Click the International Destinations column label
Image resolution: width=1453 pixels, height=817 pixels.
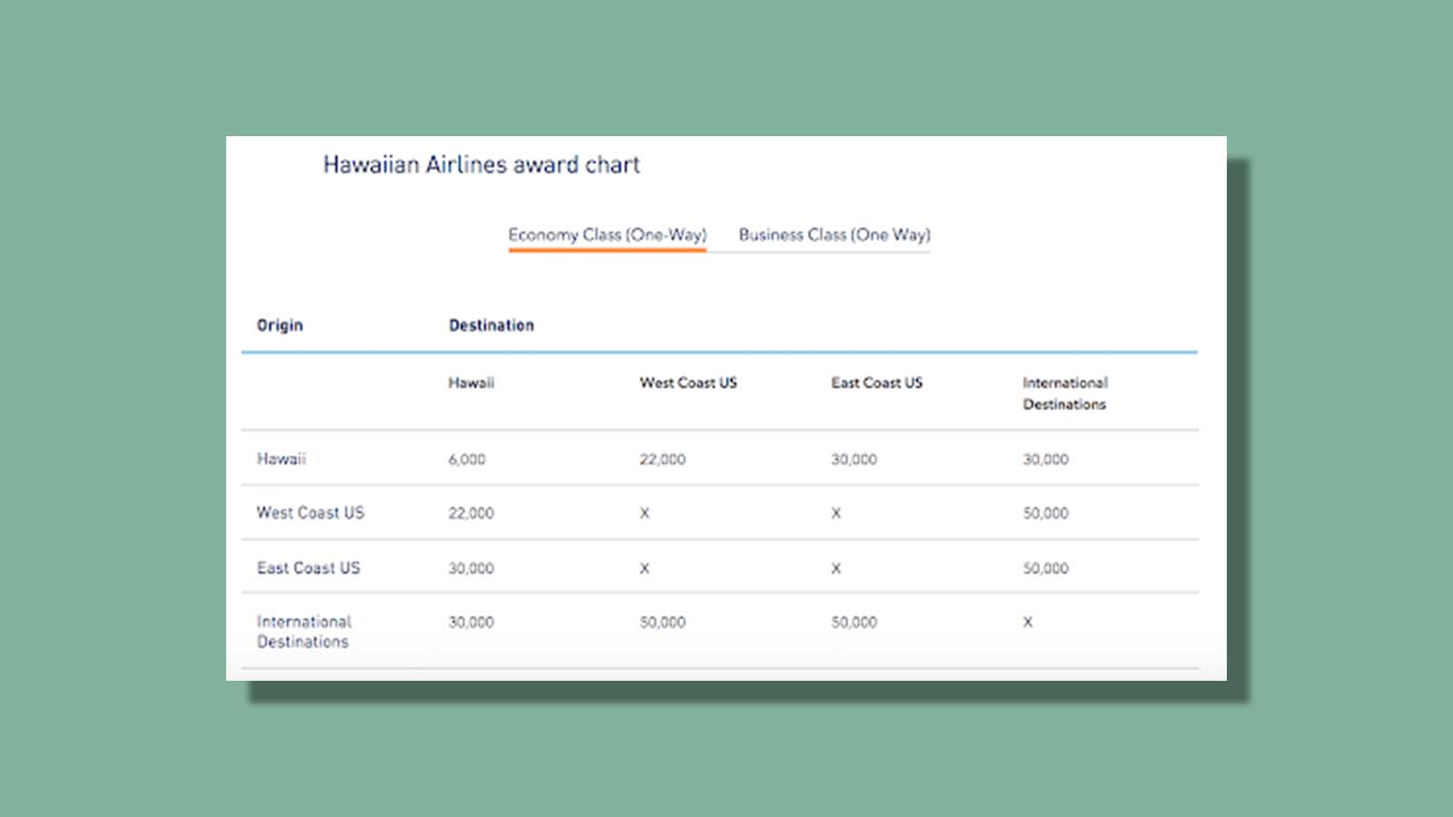pos(1065,394)
